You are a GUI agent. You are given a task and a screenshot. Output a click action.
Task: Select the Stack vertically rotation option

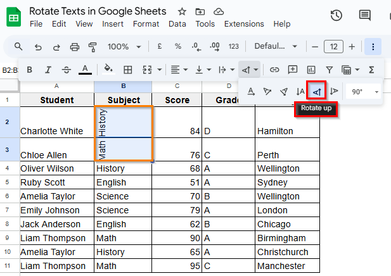pos(300,91)
